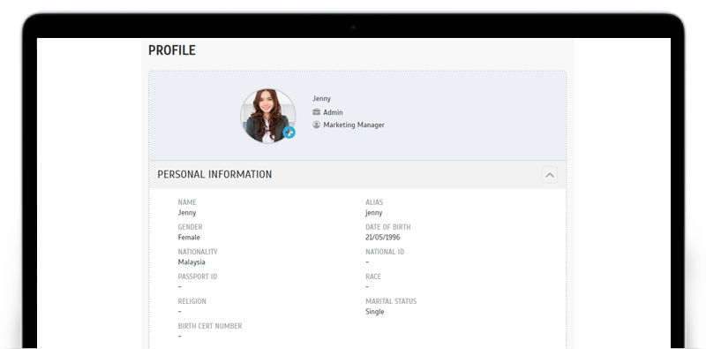Click the Birth Cert Number label
This screenshot has width=706, height=349.
coord(210,326)
